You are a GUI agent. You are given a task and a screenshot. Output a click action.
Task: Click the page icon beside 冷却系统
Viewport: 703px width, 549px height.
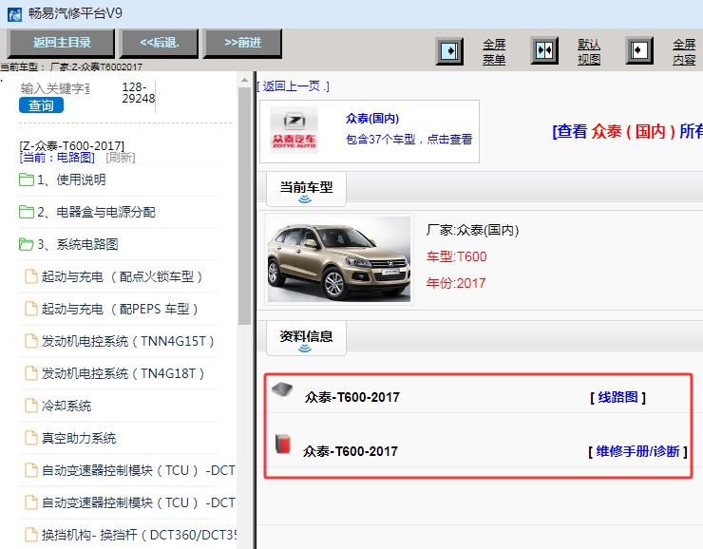point(31,406)
